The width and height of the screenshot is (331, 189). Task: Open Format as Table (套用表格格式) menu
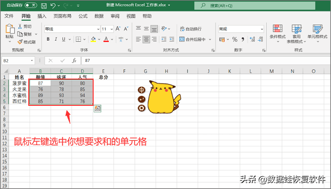tap(296, 34)
